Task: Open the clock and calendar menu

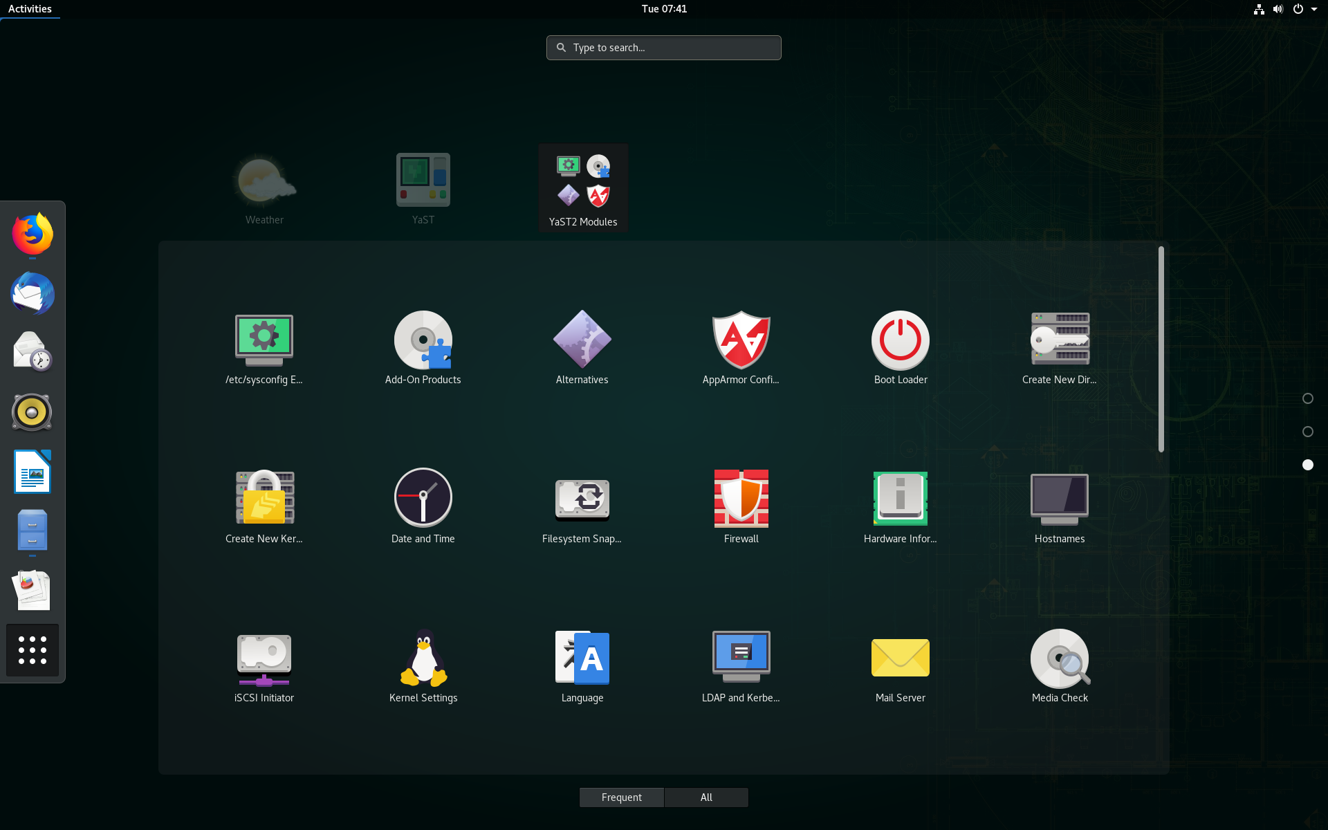Action: coord(663,9)
